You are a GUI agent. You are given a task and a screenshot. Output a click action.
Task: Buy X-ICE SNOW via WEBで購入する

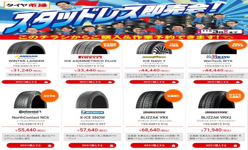[92, 145]
